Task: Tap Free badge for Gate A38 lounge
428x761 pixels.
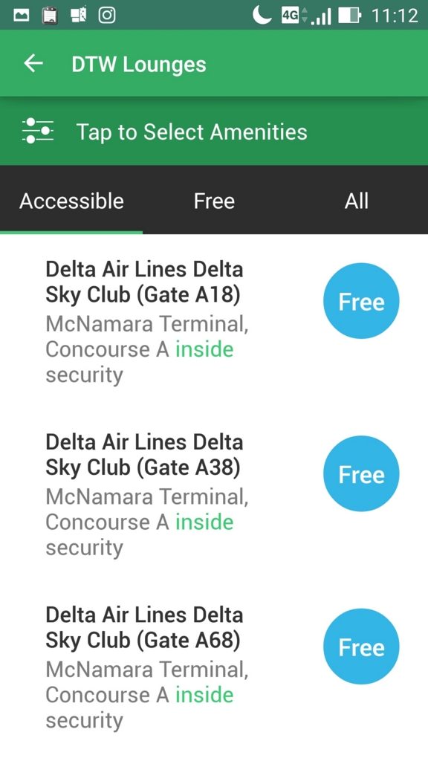Action: coord(361,473)
